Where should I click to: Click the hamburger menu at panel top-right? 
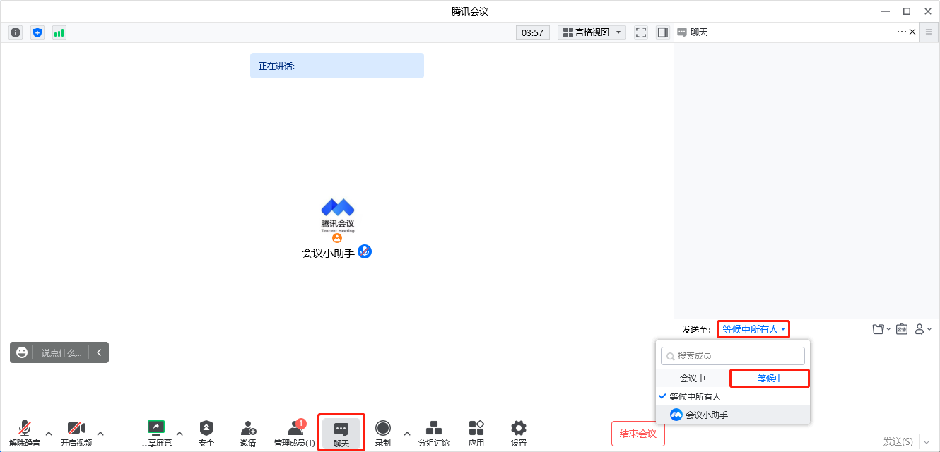click(929, 32)
